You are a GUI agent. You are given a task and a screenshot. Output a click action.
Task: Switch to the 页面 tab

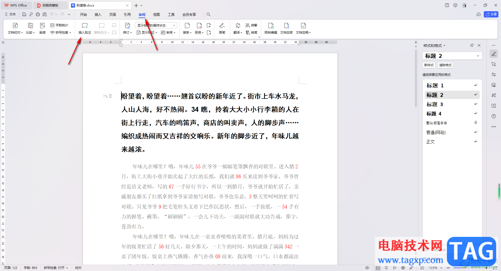(x=113, y=15)
